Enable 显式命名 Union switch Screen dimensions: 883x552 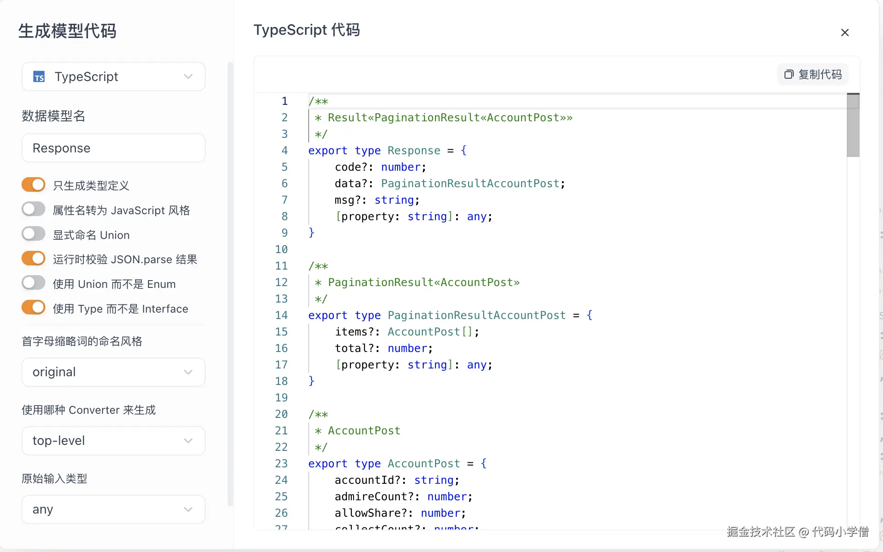click(33, 234)
